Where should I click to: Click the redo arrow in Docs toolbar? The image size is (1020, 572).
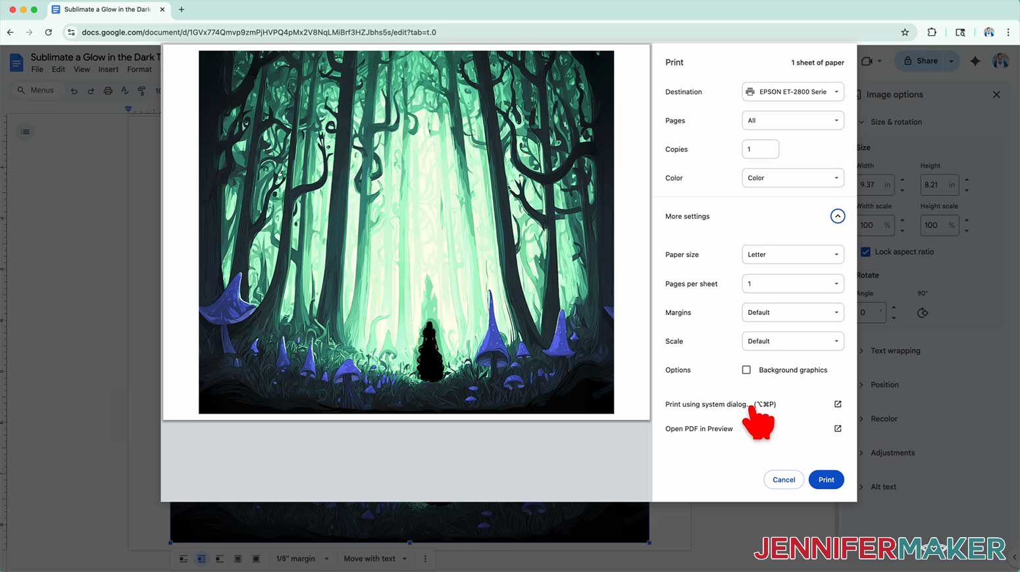tap(91, 91)
